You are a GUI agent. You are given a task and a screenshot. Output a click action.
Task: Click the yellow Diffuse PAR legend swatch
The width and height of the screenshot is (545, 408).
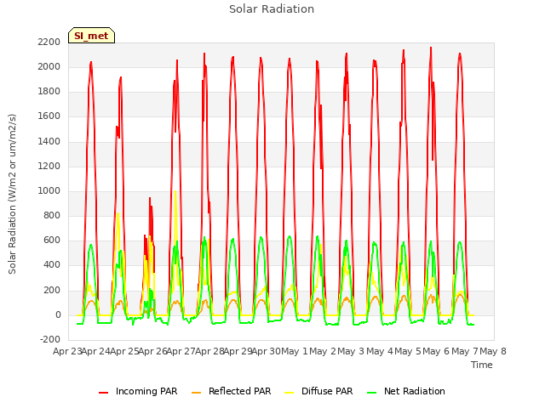coord(290,393)
